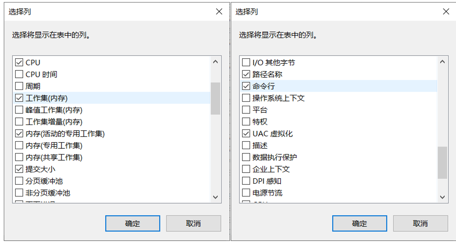
Task: Click right list scrollbar down arrow
Action: pyautogui.click(x=442, y=197)
